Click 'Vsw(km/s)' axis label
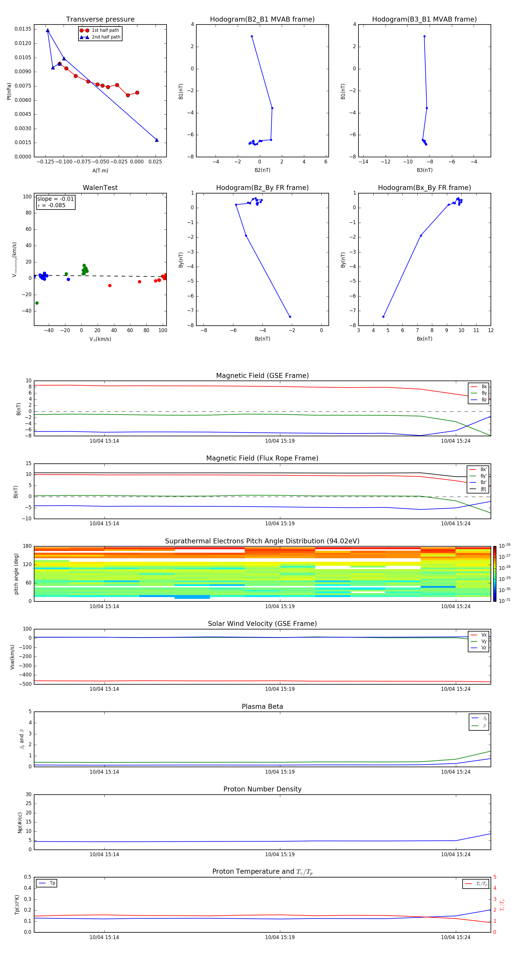This screenshot has height=963, width=525. (12, 657)
